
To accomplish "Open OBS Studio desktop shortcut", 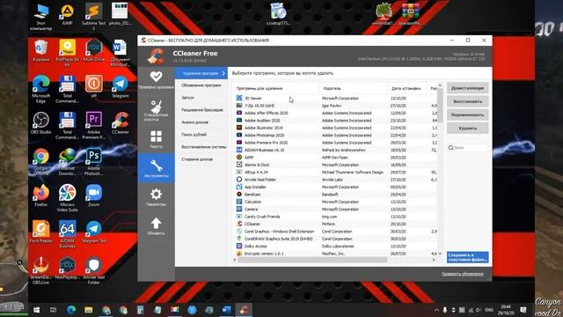I will click(x=41, y=123).
